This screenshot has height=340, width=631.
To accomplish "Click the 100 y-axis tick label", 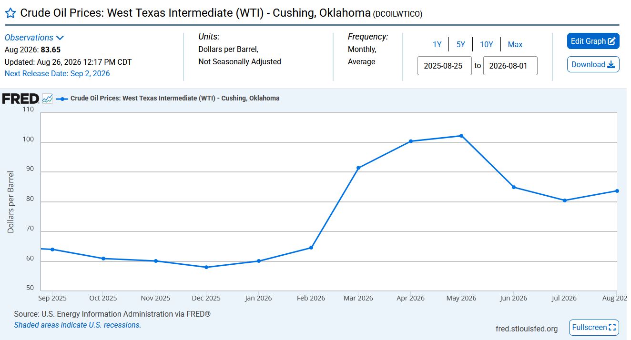I will point(28,140).
